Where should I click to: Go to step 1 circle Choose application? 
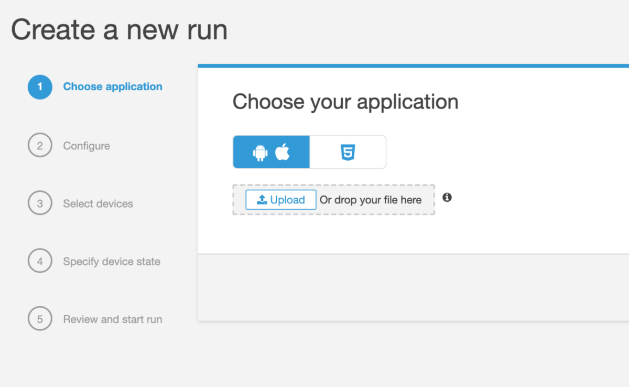(x=40, y=87)
